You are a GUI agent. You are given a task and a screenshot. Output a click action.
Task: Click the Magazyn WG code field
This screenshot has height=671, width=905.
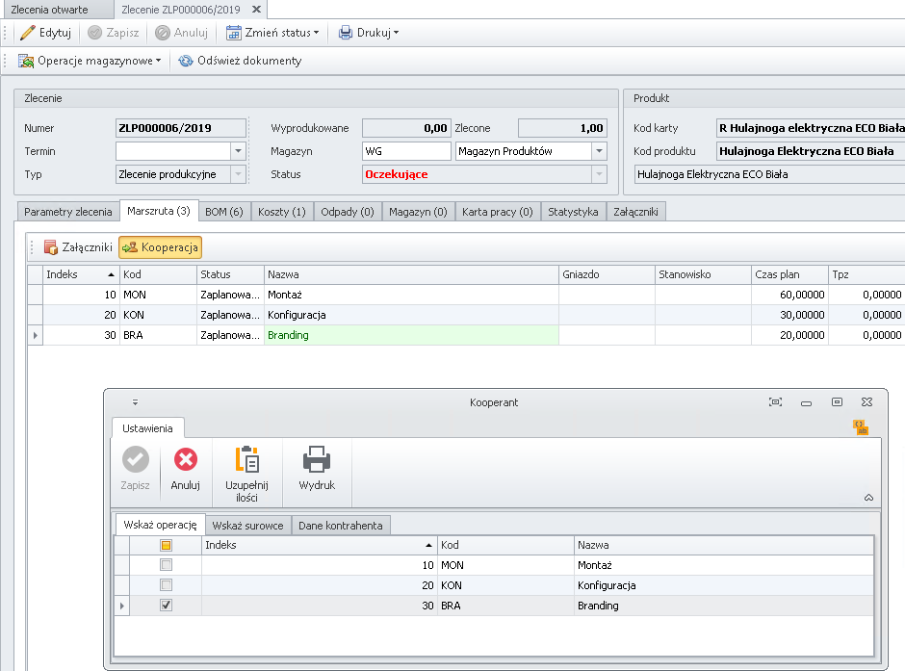click(x=406, y=151)
